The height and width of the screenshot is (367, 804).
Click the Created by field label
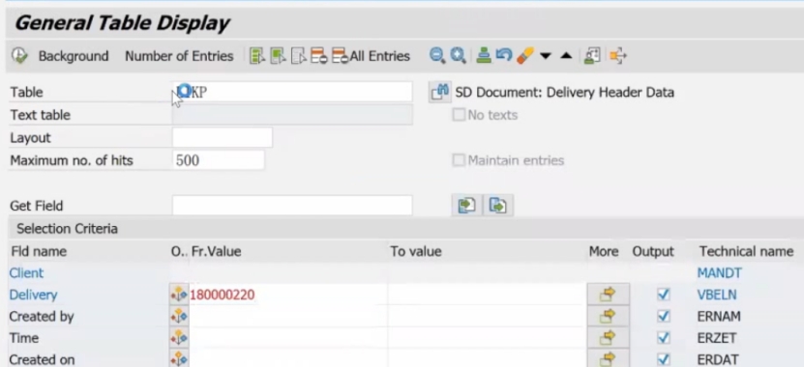[x=42, y=317]
